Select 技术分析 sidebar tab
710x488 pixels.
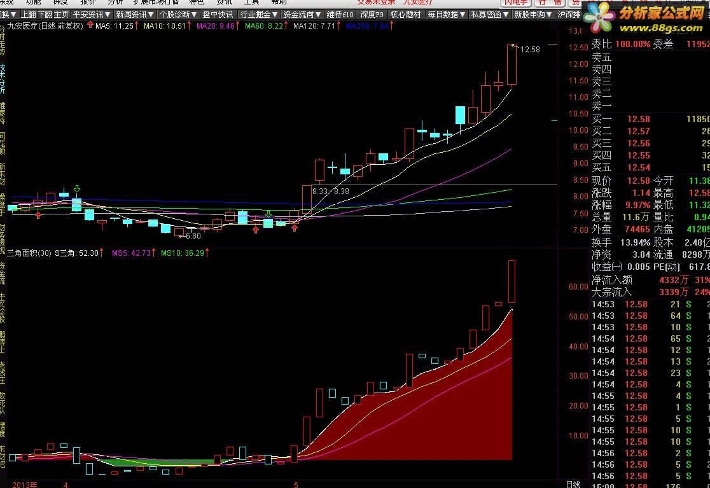(x=3, y=80)
